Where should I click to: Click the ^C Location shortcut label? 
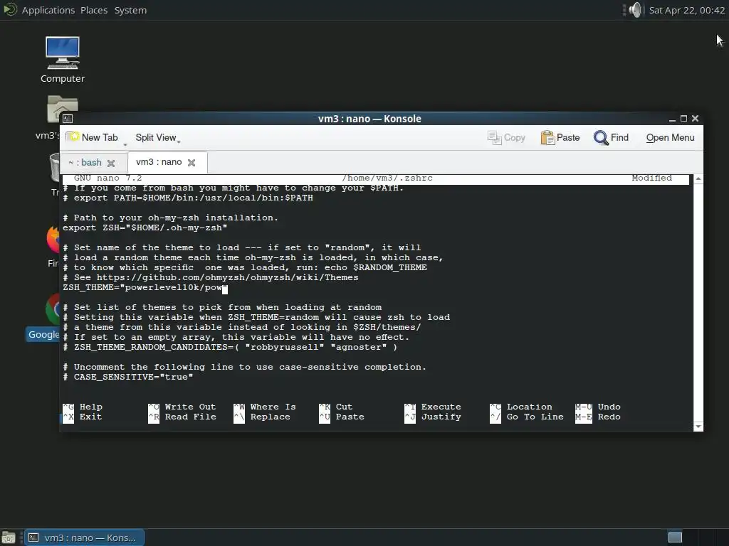click(x=520, y=407)
